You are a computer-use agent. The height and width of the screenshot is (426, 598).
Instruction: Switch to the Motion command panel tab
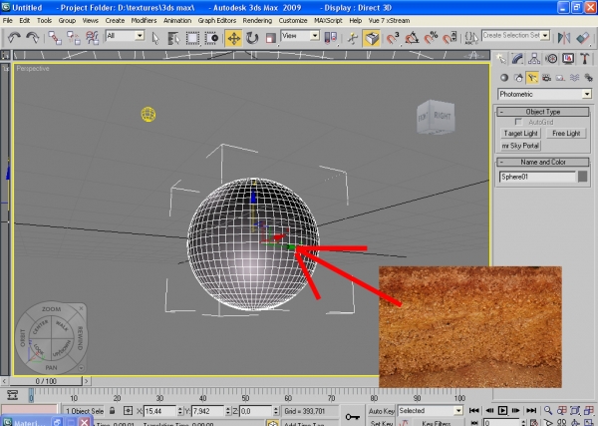[551, 59]
